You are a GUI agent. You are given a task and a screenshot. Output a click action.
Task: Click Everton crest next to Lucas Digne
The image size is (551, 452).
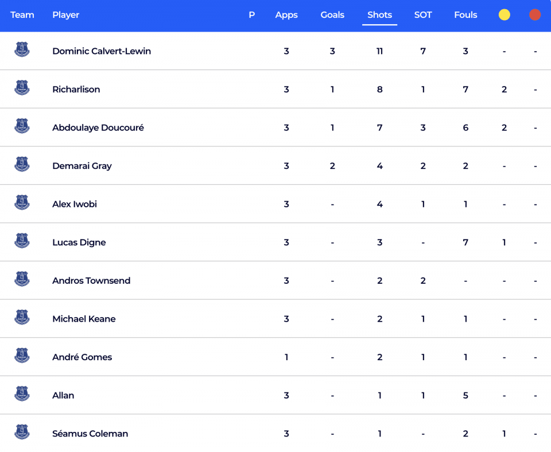tap(22, 241)
